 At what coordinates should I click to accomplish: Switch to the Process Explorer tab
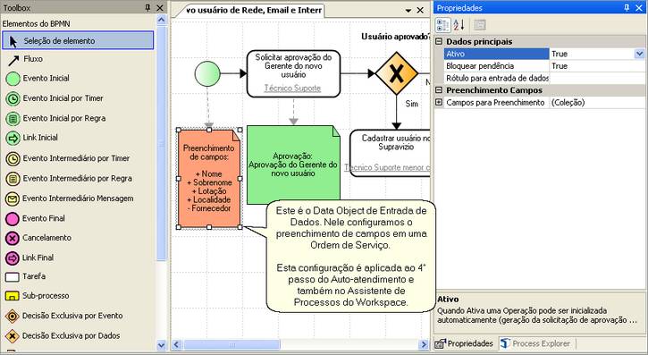(535, 343)
